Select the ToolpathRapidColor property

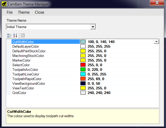click(x=27, y=79)
